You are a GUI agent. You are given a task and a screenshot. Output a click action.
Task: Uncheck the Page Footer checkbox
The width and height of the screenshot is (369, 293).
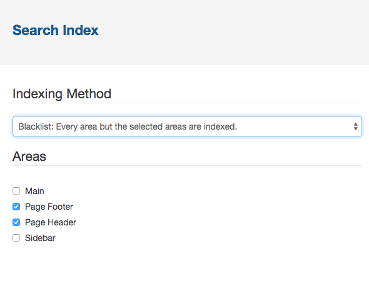pyautogui.click(x=16, y=207)
